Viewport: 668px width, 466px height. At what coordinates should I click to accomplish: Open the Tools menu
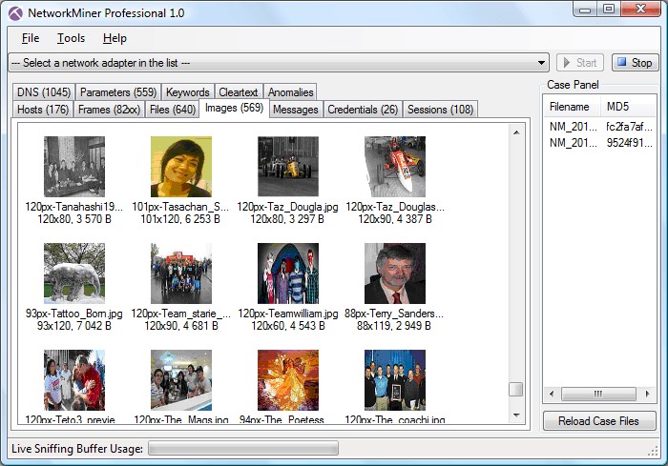[71, 38]
